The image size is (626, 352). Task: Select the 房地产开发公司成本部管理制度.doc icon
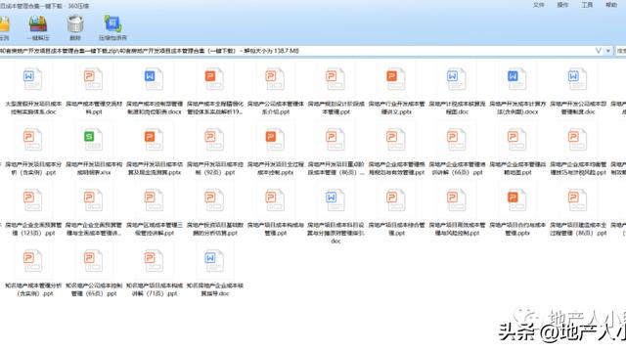click(578, 79)
